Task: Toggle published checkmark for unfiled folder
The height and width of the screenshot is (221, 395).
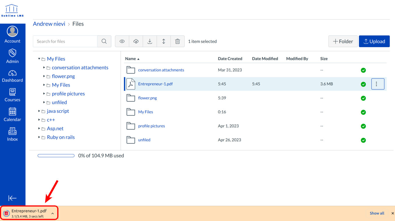Action: (363, 140)
